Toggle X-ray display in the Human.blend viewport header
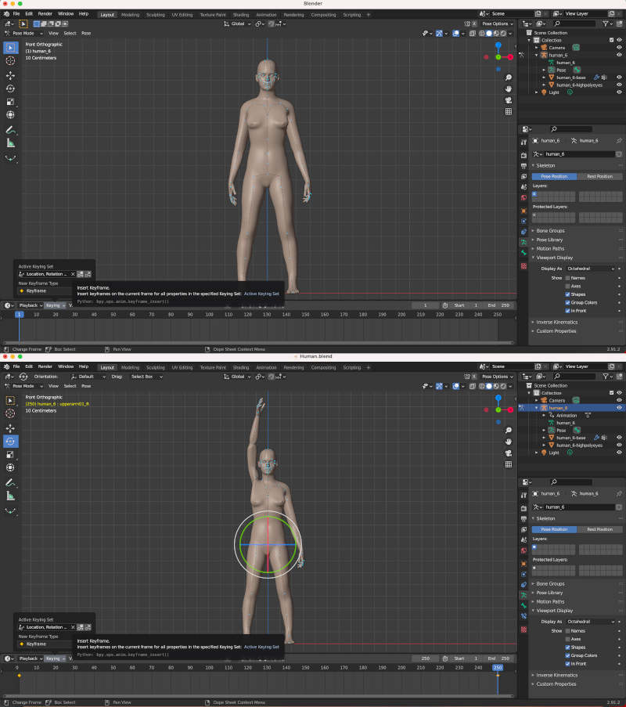The width and height of the screenshot is (626, 707). coord(473,387)
